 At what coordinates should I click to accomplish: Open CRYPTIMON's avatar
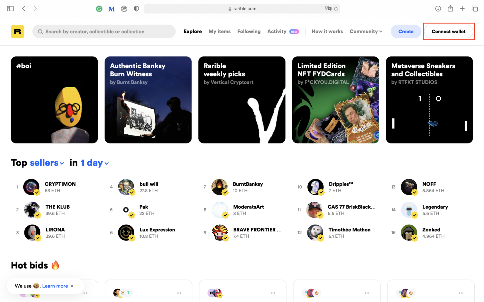pyautogui.click(x=31, y=187)
